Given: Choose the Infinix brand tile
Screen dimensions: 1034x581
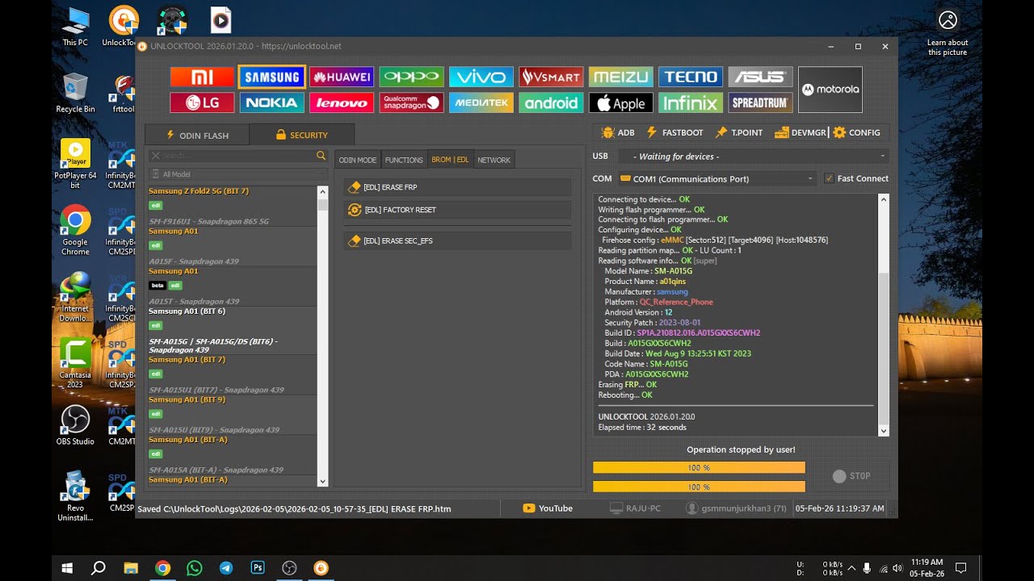Looking at the screenshot, I should (691, 102).
